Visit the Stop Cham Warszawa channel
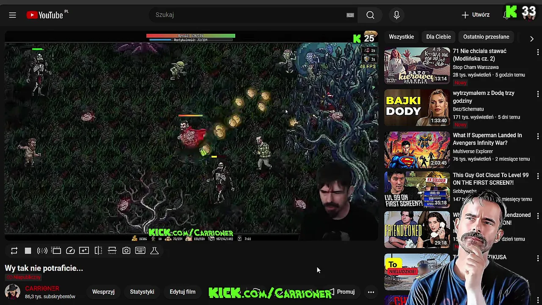 [x=476, y=67]
